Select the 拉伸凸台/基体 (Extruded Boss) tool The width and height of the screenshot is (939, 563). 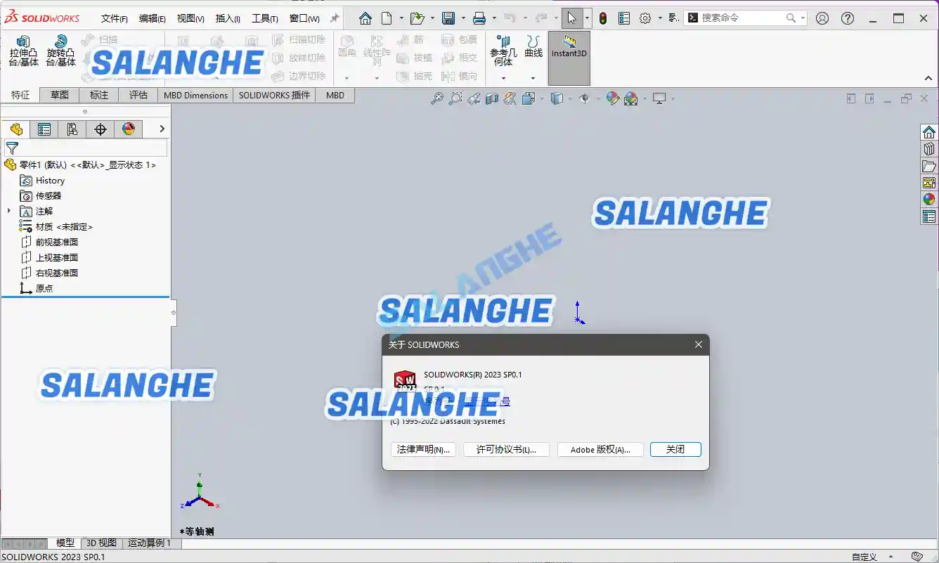[x=23, y=53]
